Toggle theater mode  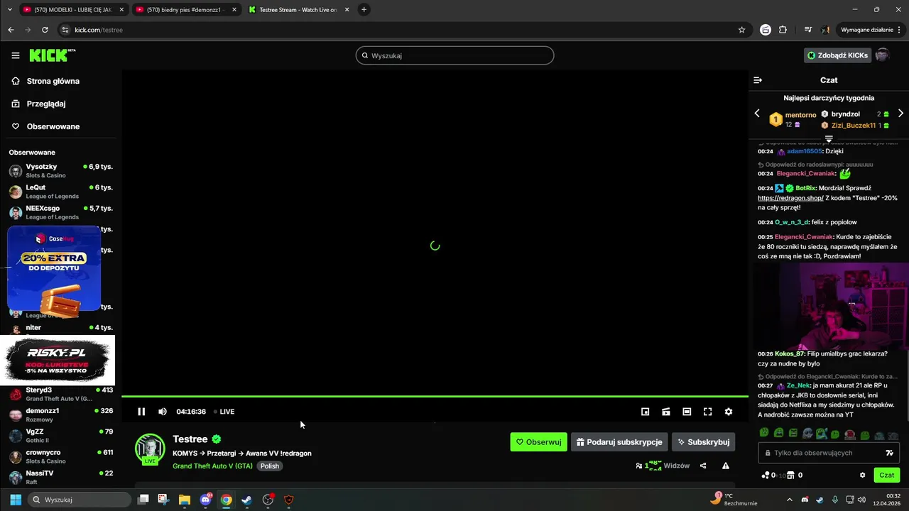click(687, 412)
